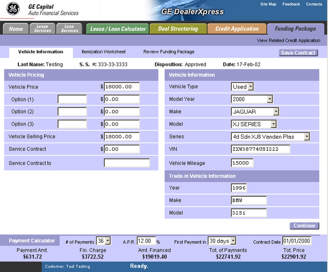Open the Feedback link

[291, 4]
